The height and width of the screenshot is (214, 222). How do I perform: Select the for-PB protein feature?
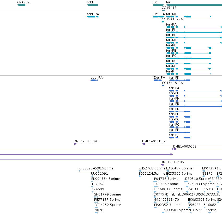(196, 106)
